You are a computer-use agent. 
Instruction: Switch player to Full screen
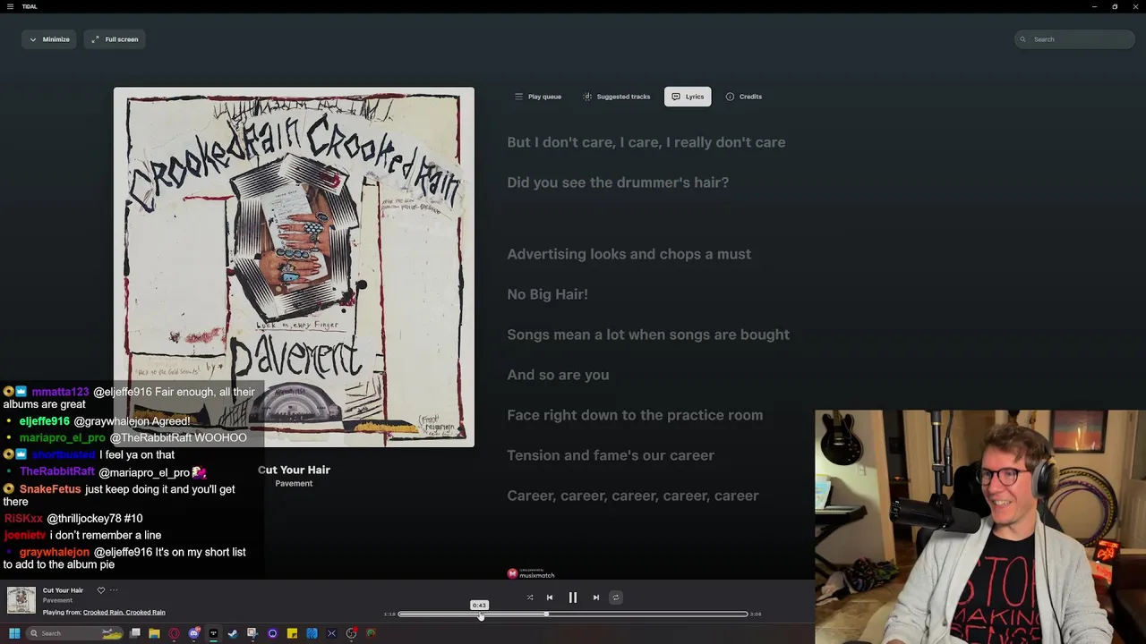click(x=115, y=39)
